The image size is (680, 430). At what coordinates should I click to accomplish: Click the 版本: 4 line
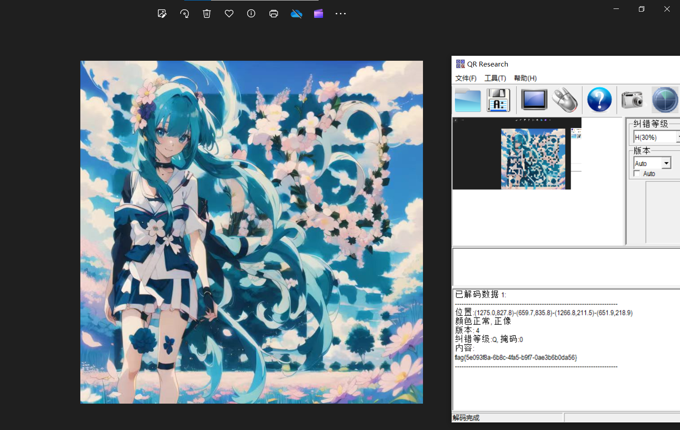467,330
